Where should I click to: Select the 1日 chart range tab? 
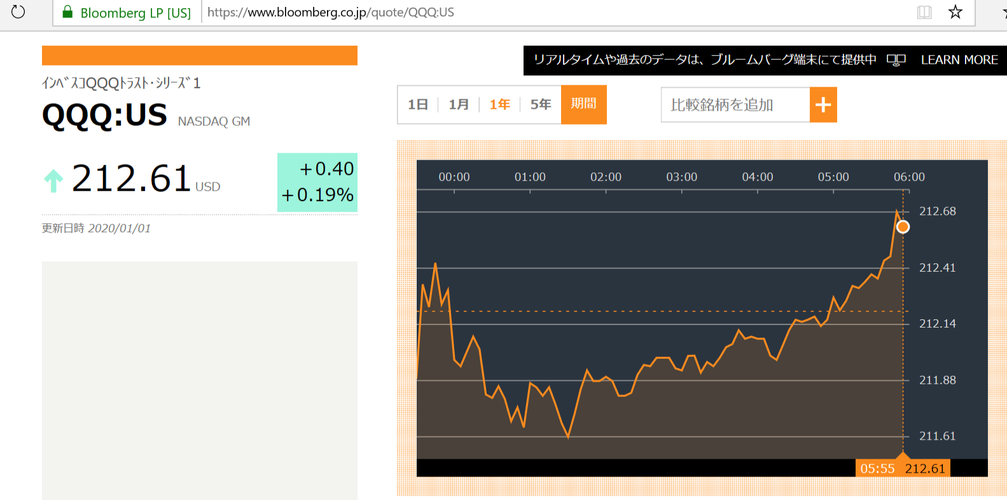pyautogui.click(x=418, y=105)
